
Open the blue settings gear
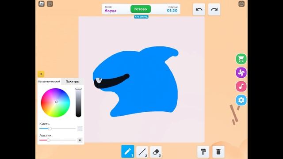coord(241,100)
